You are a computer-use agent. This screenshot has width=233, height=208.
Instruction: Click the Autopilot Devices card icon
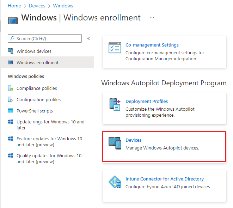tap(115, 143)
